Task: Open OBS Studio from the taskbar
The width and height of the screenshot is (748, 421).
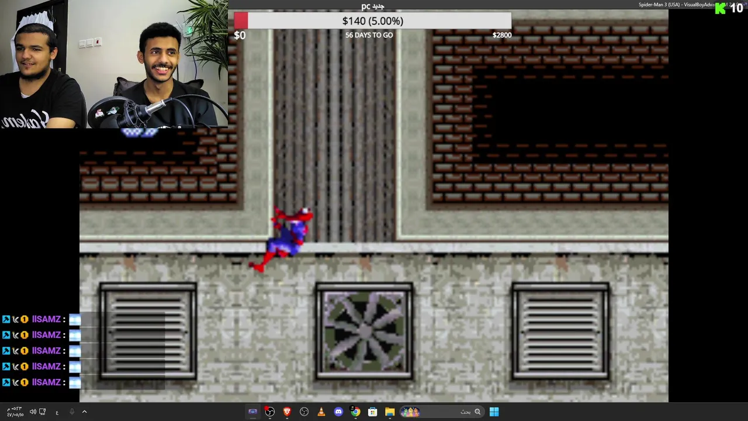Action: tap(304, 412)
